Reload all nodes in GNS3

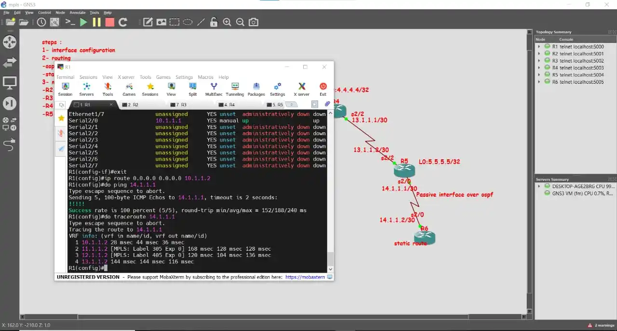pyautogui.click(x=123, y=22)
